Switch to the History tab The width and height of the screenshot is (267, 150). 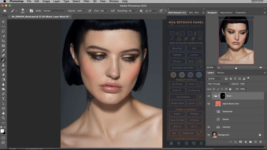tap(220, 73)
